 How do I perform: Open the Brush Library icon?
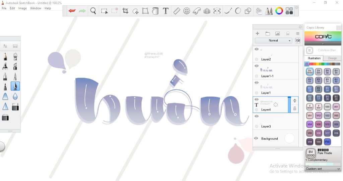click(x=15, y=46)
